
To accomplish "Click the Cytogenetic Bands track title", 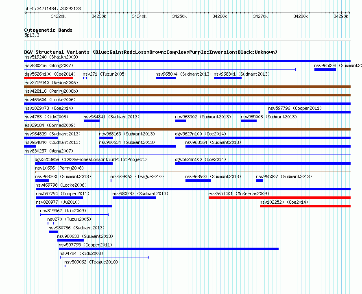I will point(48,30).
